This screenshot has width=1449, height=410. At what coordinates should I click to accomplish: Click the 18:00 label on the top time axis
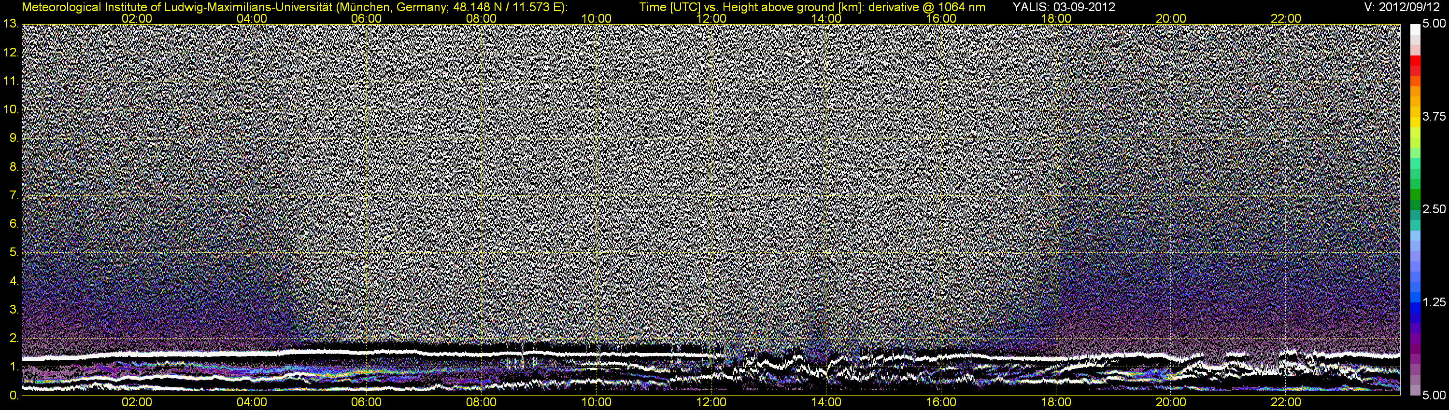pos(1056,18)
